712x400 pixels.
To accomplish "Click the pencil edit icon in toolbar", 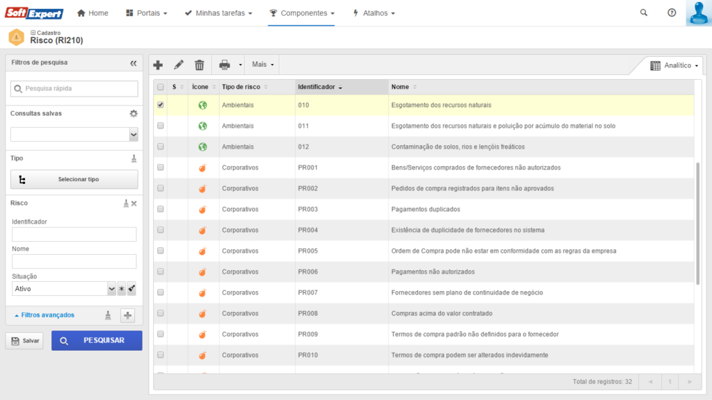I will [179, 65].
